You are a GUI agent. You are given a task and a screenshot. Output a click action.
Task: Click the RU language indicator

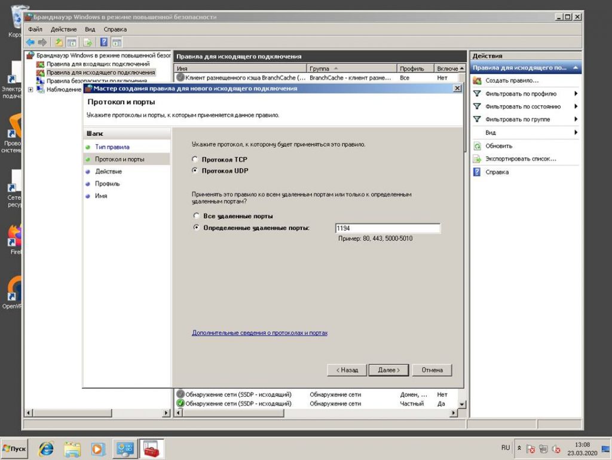point(506,448)
